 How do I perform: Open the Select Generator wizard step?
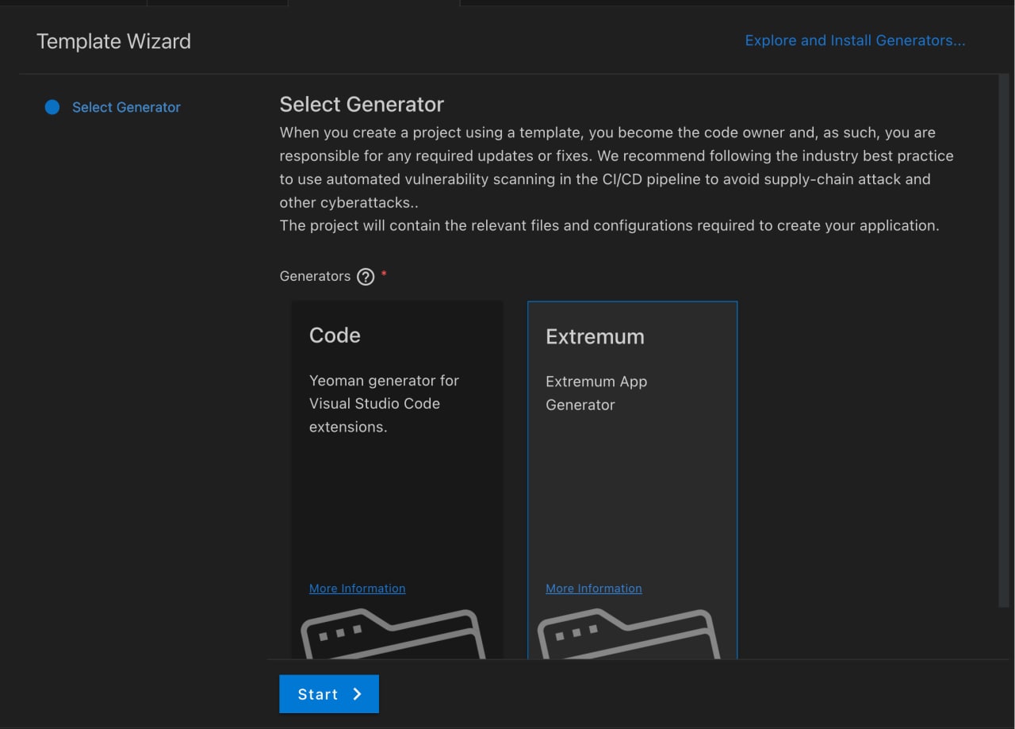tap(126, 107)
